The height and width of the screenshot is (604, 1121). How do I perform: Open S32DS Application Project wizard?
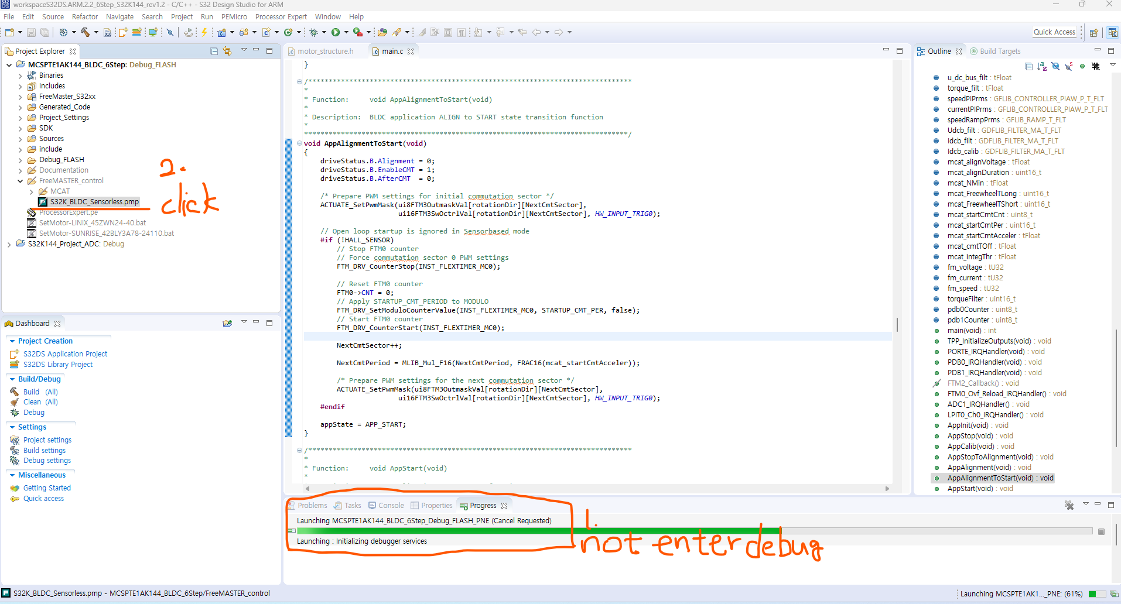pos(65,354)
